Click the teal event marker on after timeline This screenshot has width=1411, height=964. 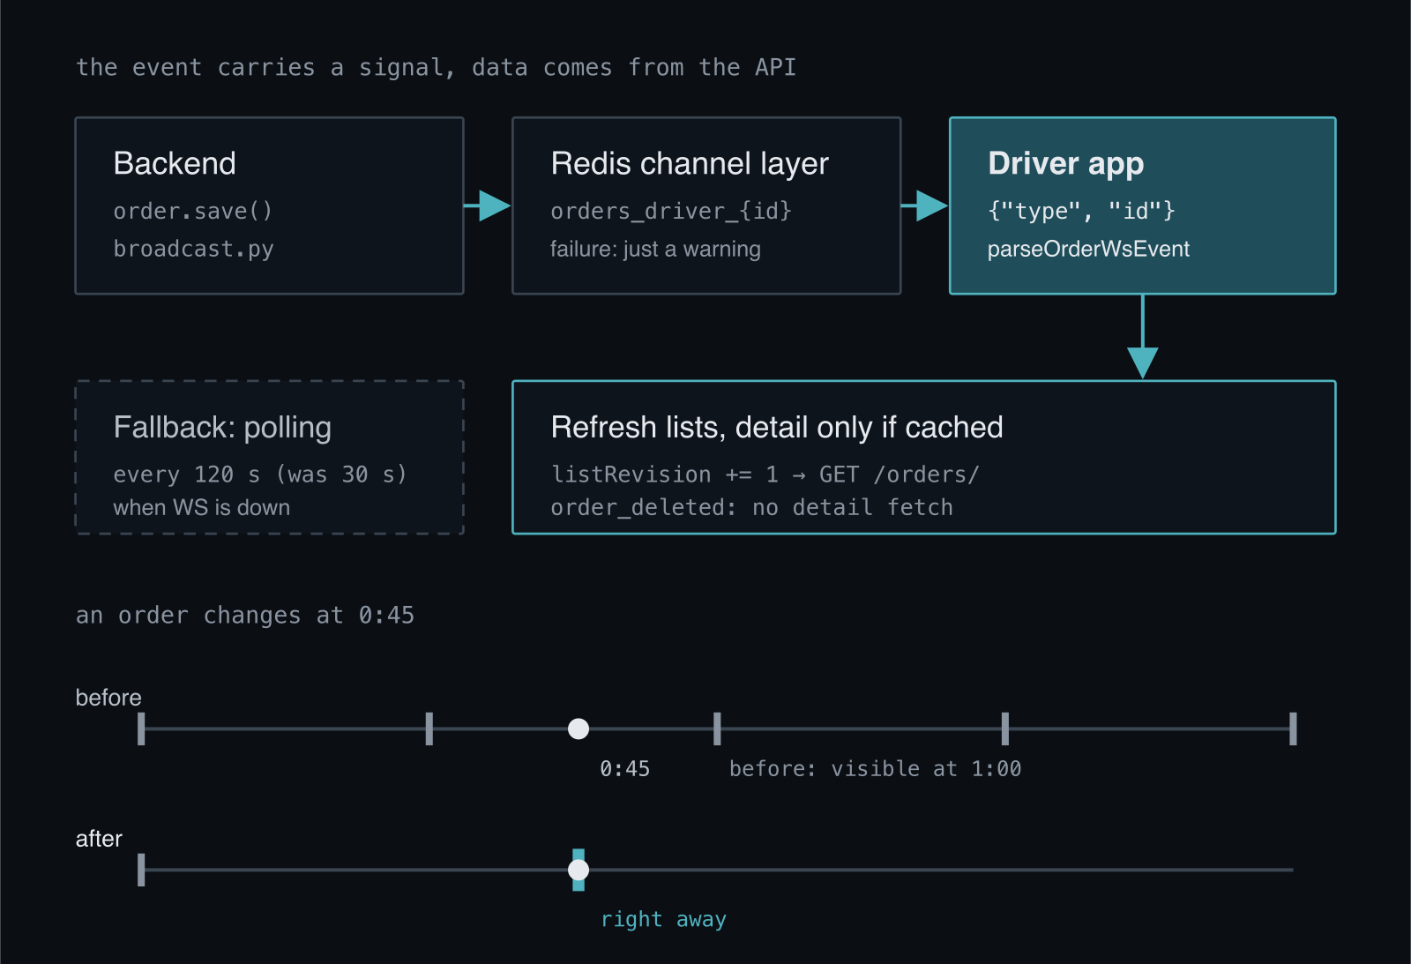pos(579,870)
